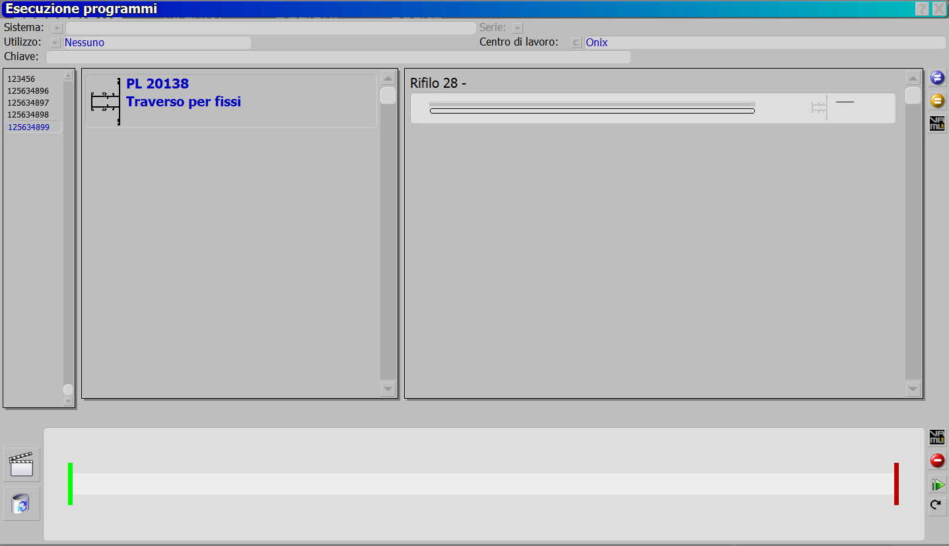The height and width of the screenshot is (546, 949).
Task: Click the curved redo arrow button
Action: coord(937,506)
